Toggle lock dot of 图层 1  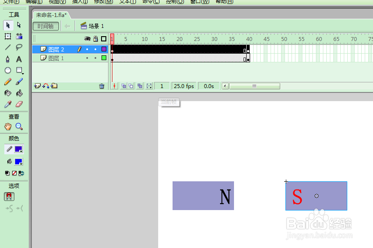[x=95, y=58]
